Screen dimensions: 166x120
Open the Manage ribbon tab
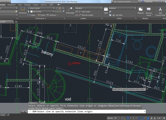click(x=28, y=5)
